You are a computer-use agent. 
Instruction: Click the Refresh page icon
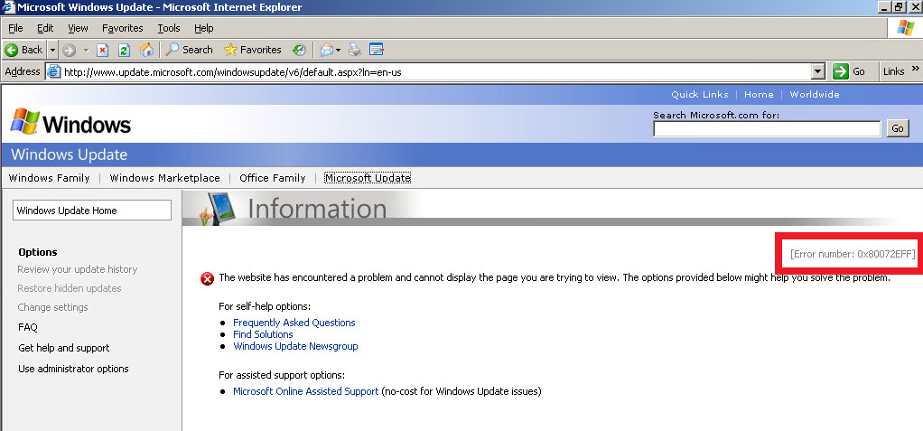(124, 50)
